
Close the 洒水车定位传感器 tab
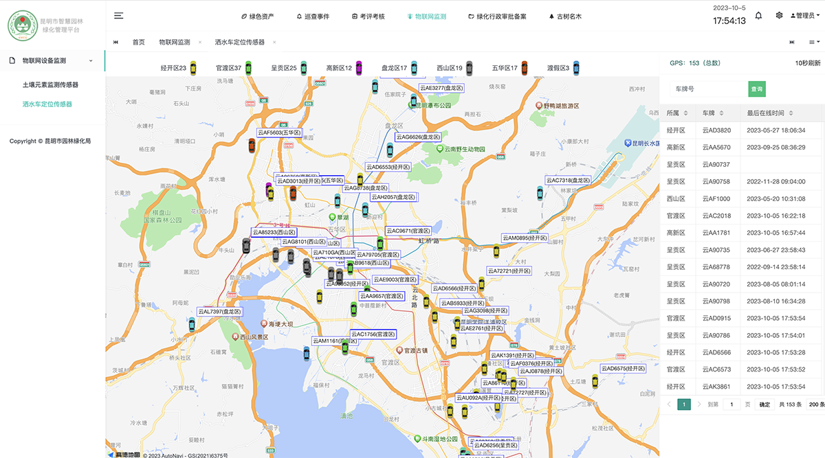274,43
